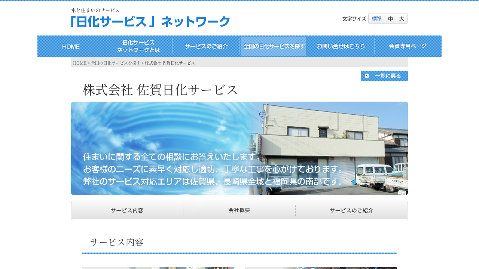Open 日化サービスネットワークとは menu item
The image size is (479, 269).
tap(138, 46)
